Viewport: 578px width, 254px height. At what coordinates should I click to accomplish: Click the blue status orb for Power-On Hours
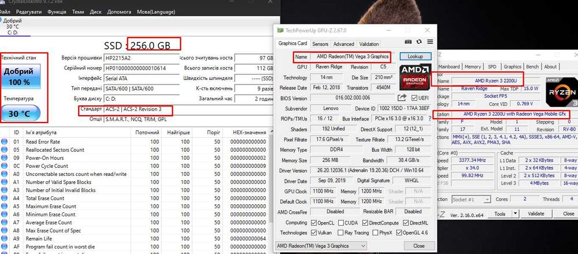(x=4, y=158)
